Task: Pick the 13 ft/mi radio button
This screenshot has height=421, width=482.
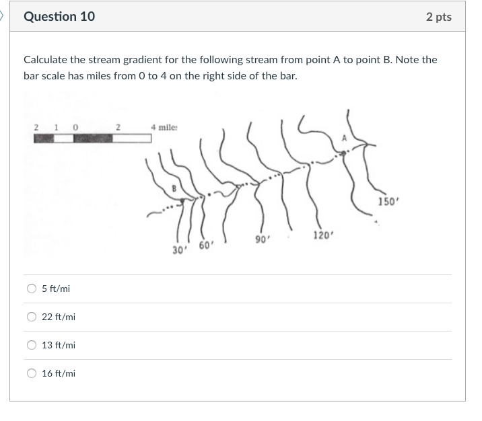Action: 32,345
